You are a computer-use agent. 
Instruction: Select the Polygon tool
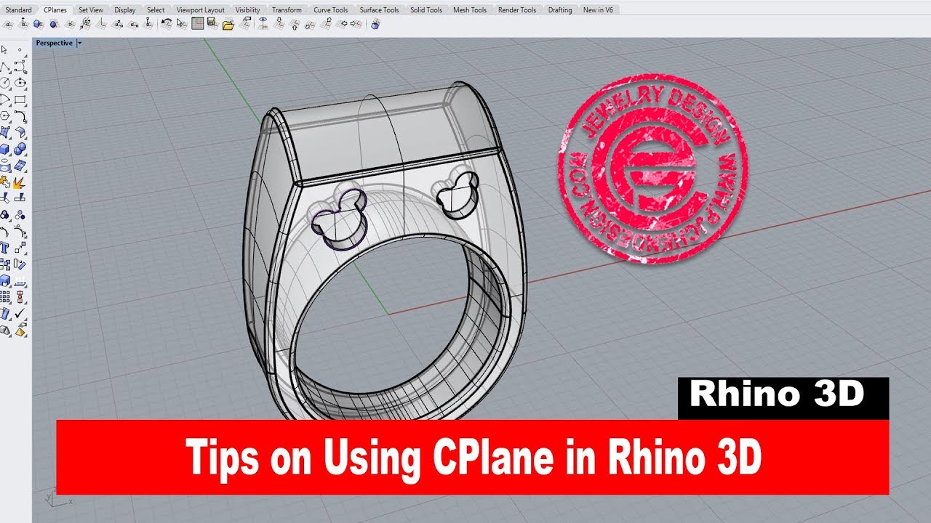pos(5,115)
